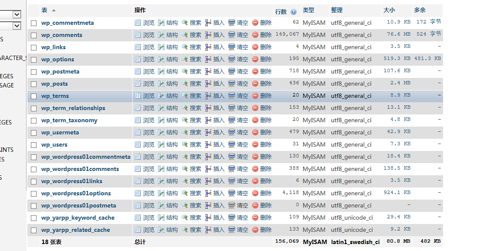Click the 大小 column header
Image resolution: width=490 pixels, height=251 pixels.
[x=389, y=10]
